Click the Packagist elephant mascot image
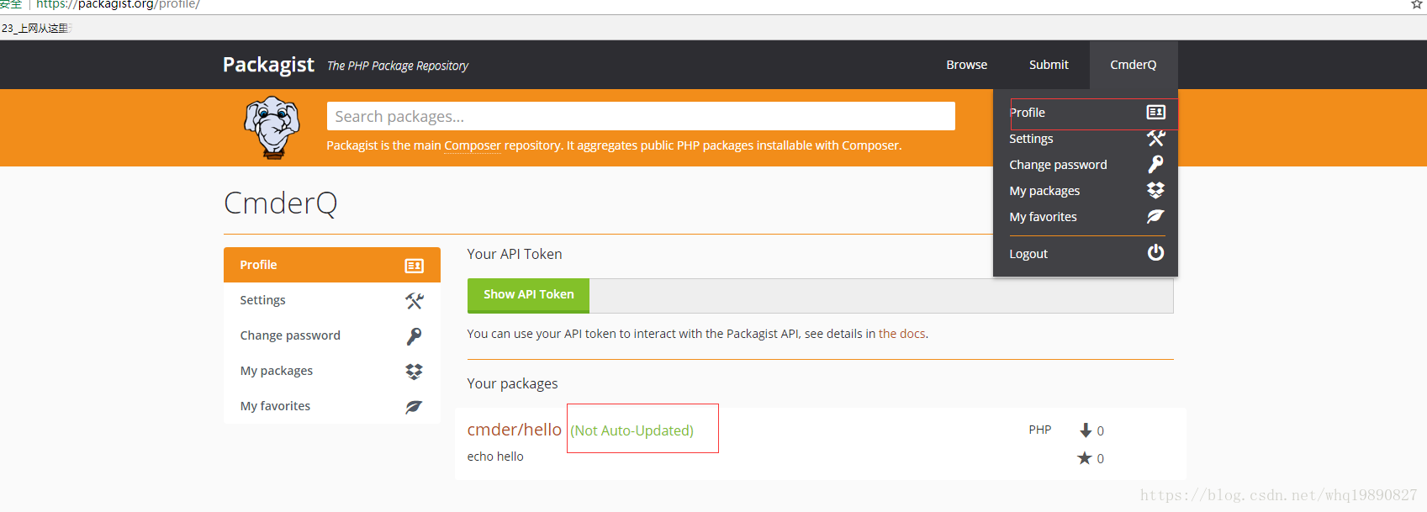This screenshot has width=1427, height=512. point(272,128)
